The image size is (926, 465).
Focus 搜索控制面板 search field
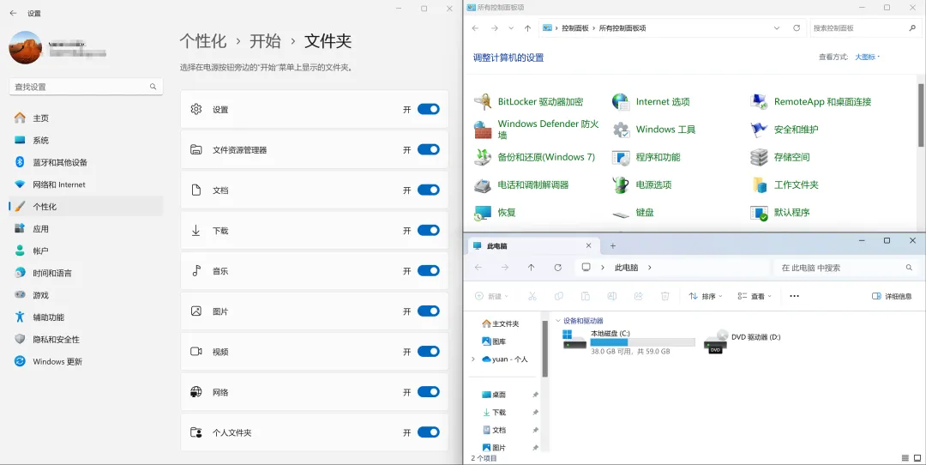click(864, 27)
